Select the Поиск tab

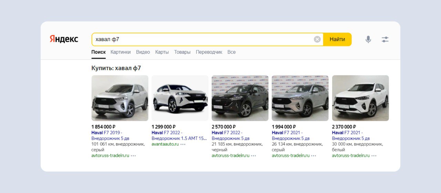click(x=99, y=52)
